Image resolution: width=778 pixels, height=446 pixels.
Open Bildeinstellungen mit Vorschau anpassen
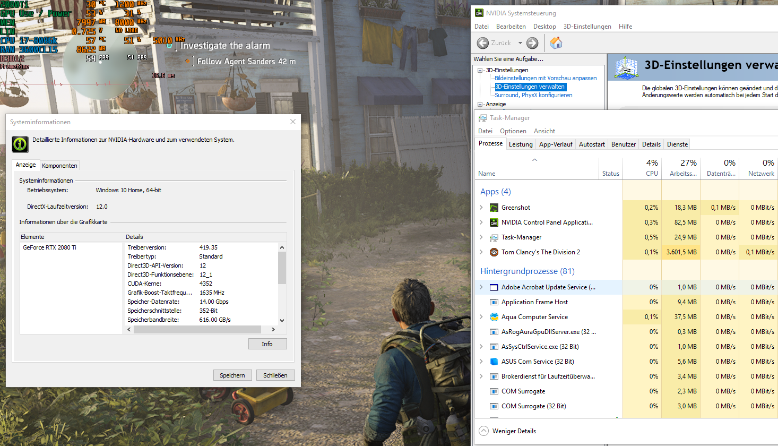tap(546, 78)
